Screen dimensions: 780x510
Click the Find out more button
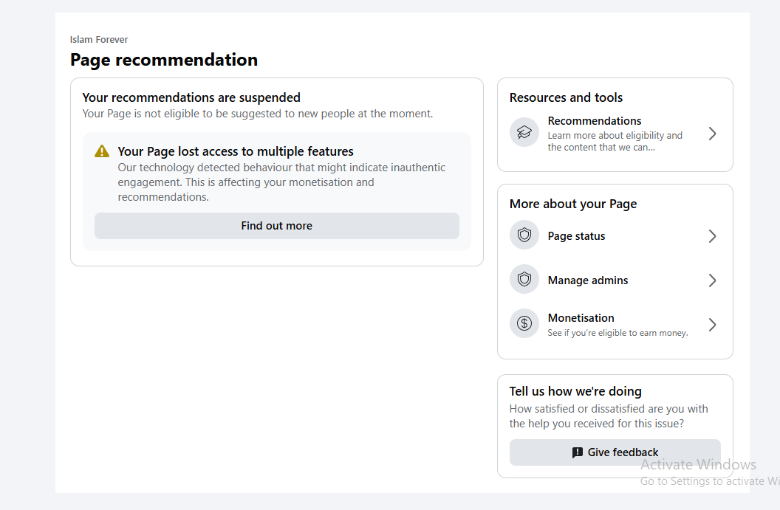(276, 226)
